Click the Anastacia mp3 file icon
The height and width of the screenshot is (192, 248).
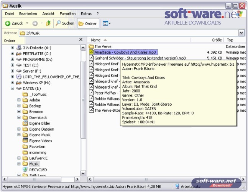(91, 52)
